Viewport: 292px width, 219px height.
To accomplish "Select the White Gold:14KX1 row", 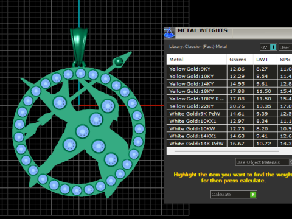I will [229, 136].
